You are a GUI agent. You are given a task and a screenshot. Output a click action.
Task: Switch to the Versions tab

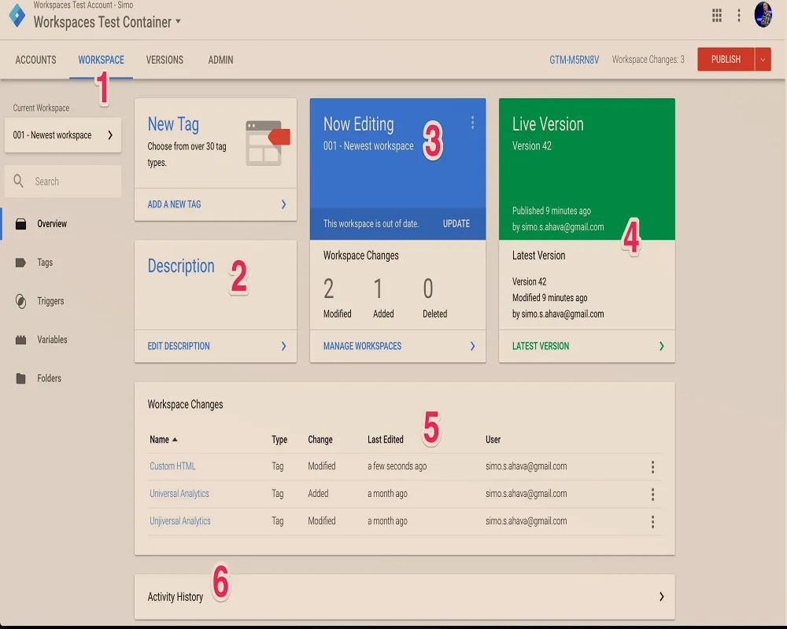click(164, 60)
